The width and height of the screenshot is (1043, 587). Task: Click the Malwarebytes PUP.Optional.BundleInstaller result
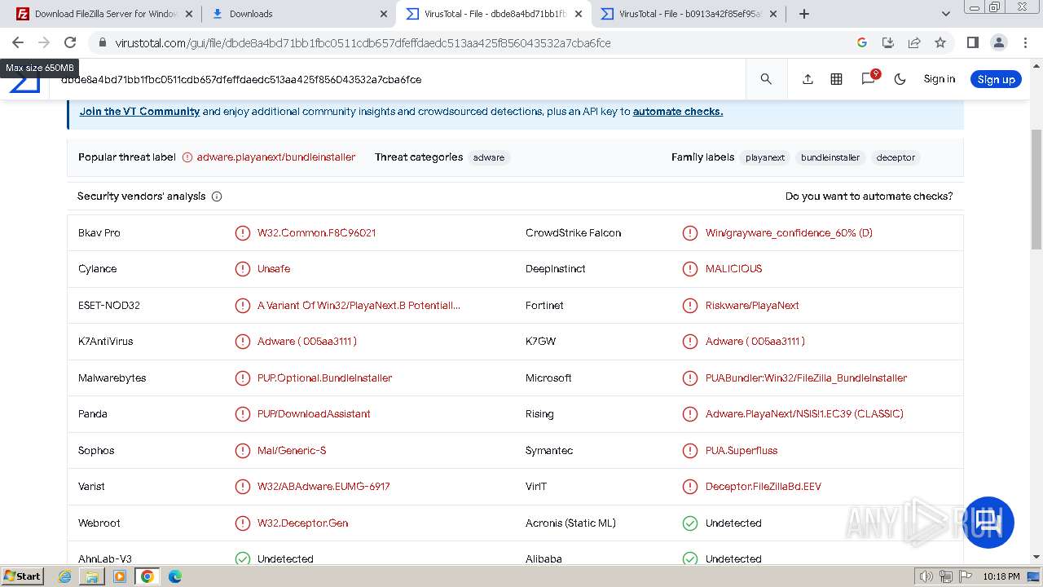pos(324,378)
